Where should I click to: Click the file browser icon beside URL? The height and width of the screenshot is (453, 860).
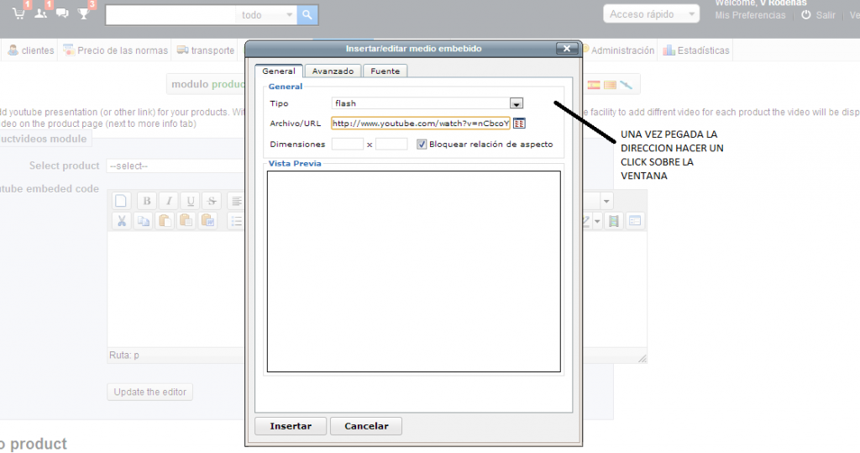click(x=519, y=124)
